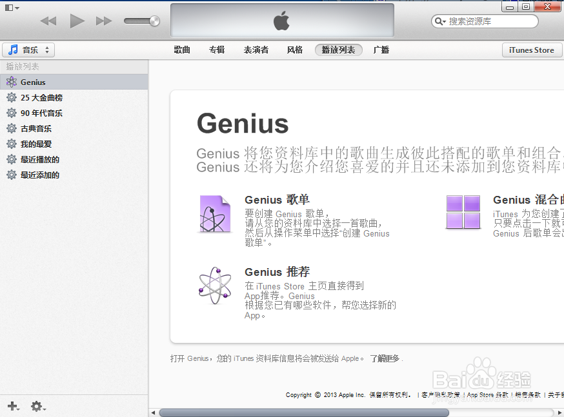Screen dimensions: 564x417
Task: Click the Genius 混合曲 purple grid icon
Action: tap(463, 212)
